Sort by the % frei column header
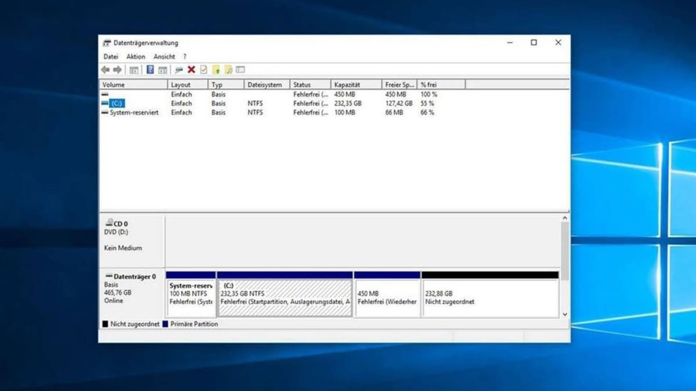Image resolution: width=696 pixels, height=391 pixels. 441,85
